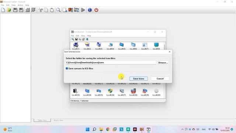Click the Compile play arrow icon

click(x=83, y=10)
